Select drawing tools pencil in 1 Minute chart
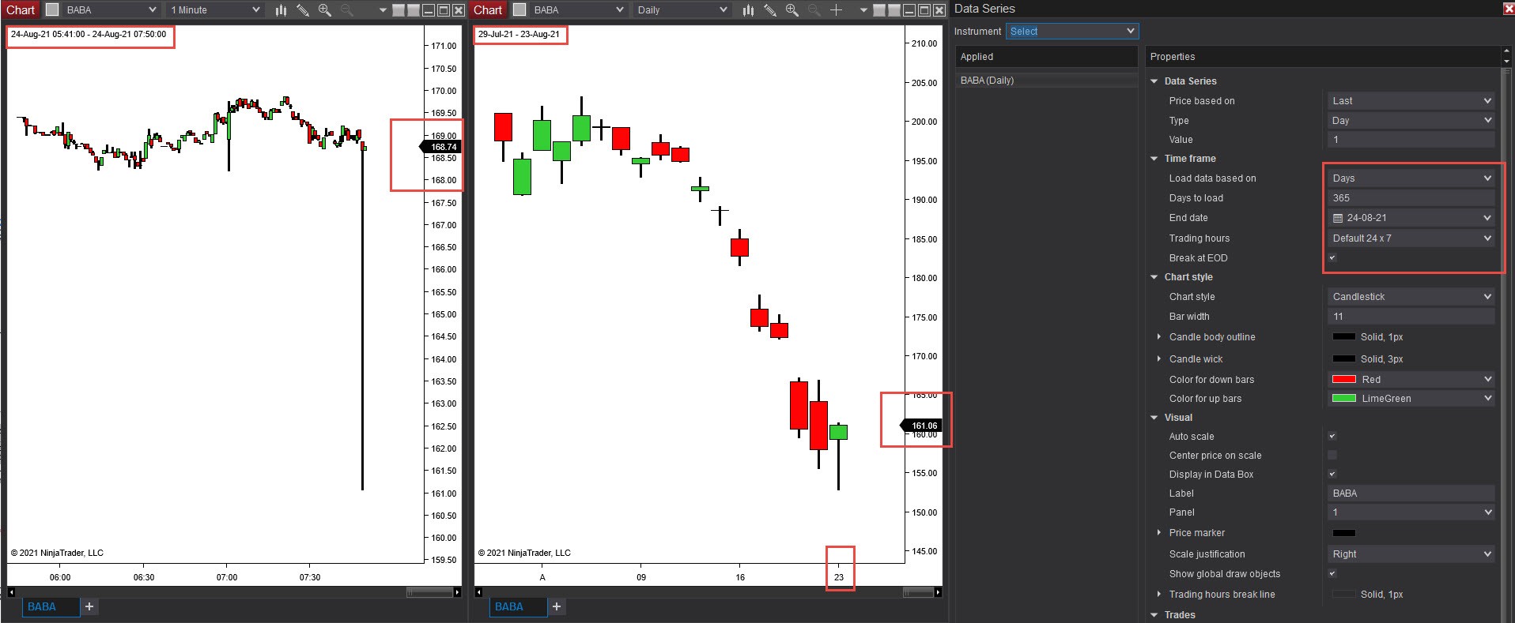The width and height of the screenshot is (1515, 623). pyautogui.click(x=303, y=10)
